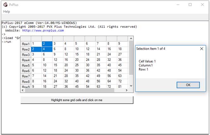Click the grid's horizontal scrollbar right arrow
Viewport: 210px width, 135px height.
tap(126, 90)
